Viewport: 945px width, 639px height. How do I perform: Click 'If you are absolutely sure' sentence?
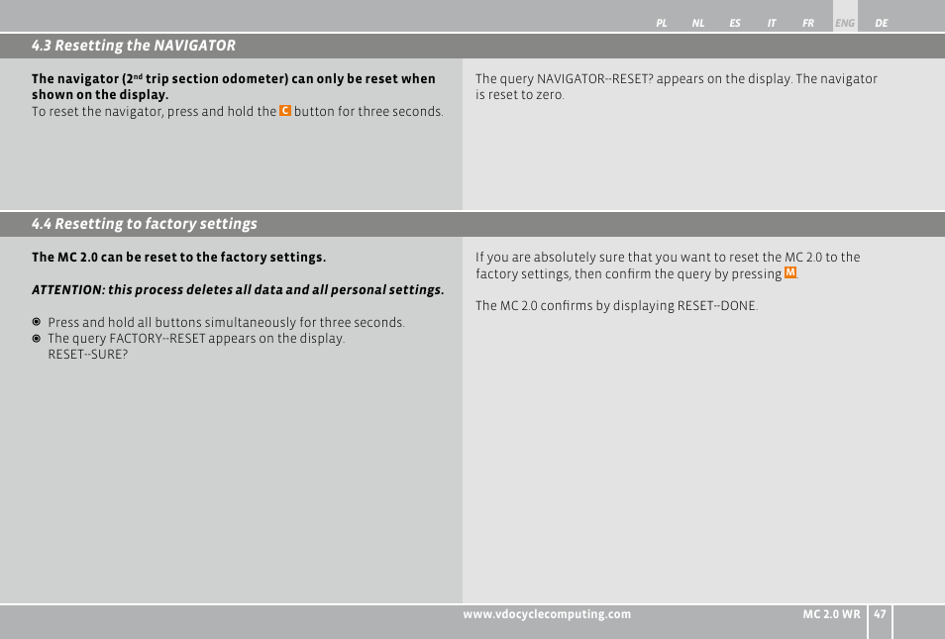coord(668,266)
